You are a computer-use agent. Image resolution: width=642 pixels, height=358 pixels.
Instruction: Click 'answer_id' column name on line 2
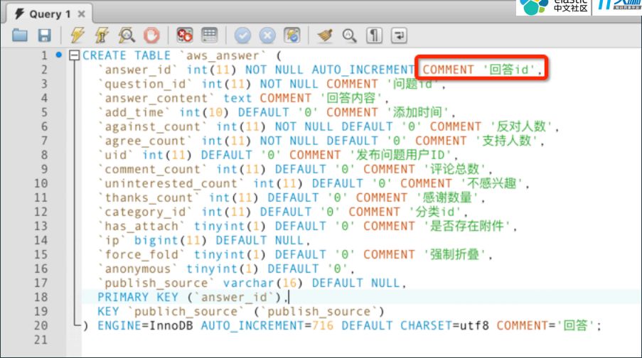coord(138,70)
